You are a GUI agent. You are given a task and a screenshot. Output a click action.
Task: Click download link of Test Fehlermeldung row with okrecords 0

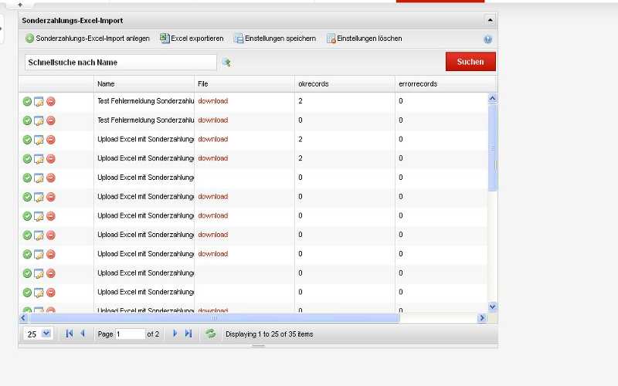(213, 120)
